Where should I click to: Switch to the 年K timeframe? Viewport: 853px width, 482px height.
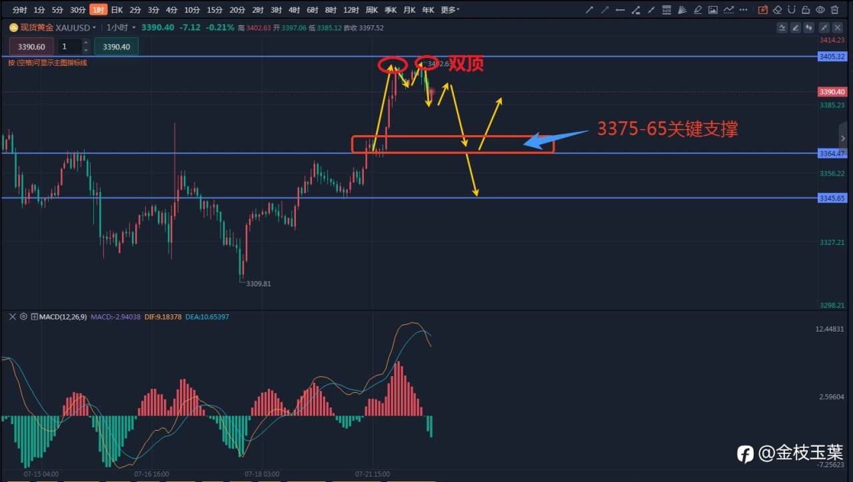428,10
